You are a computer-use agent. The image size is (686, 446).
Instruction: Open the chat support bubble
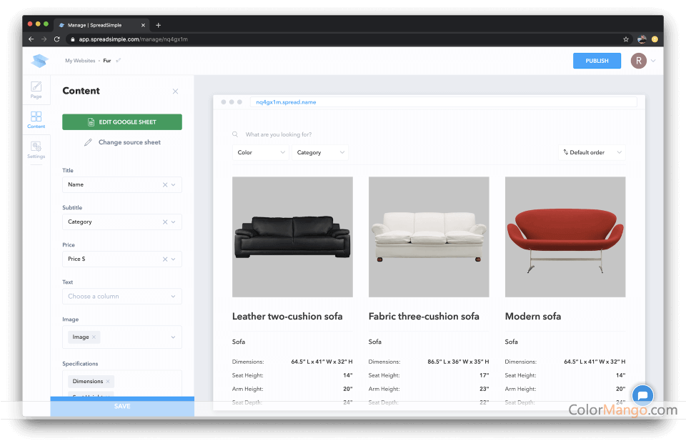tap(642, 395)
